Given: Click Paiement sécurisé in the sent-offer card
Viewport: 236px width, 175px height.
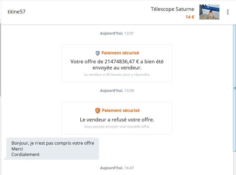Looking at the screenshot, I should (x=120, y=53).
